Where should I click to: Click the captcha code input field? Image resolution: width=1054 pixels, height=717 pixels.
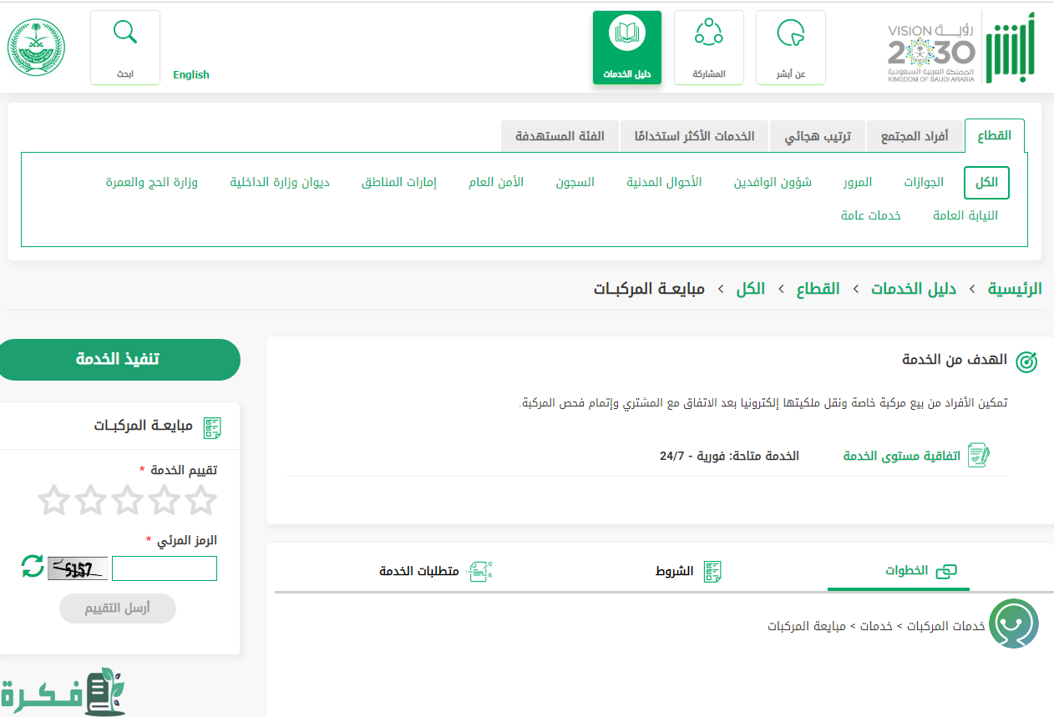tap(165, 568)
